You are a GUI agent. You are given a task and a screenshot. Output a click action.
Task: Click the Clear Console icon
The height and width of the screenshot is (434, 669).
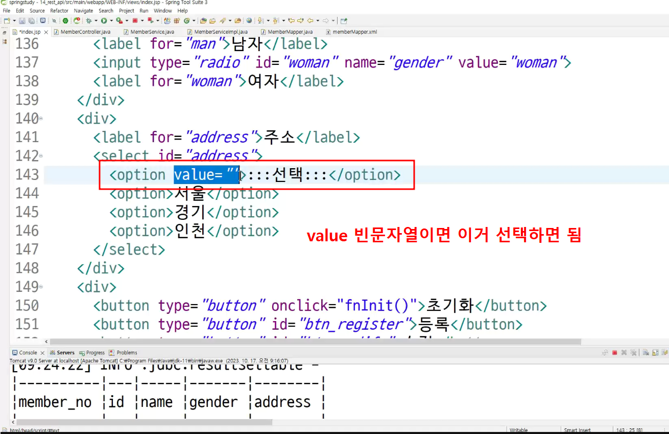tap(646, 353)
